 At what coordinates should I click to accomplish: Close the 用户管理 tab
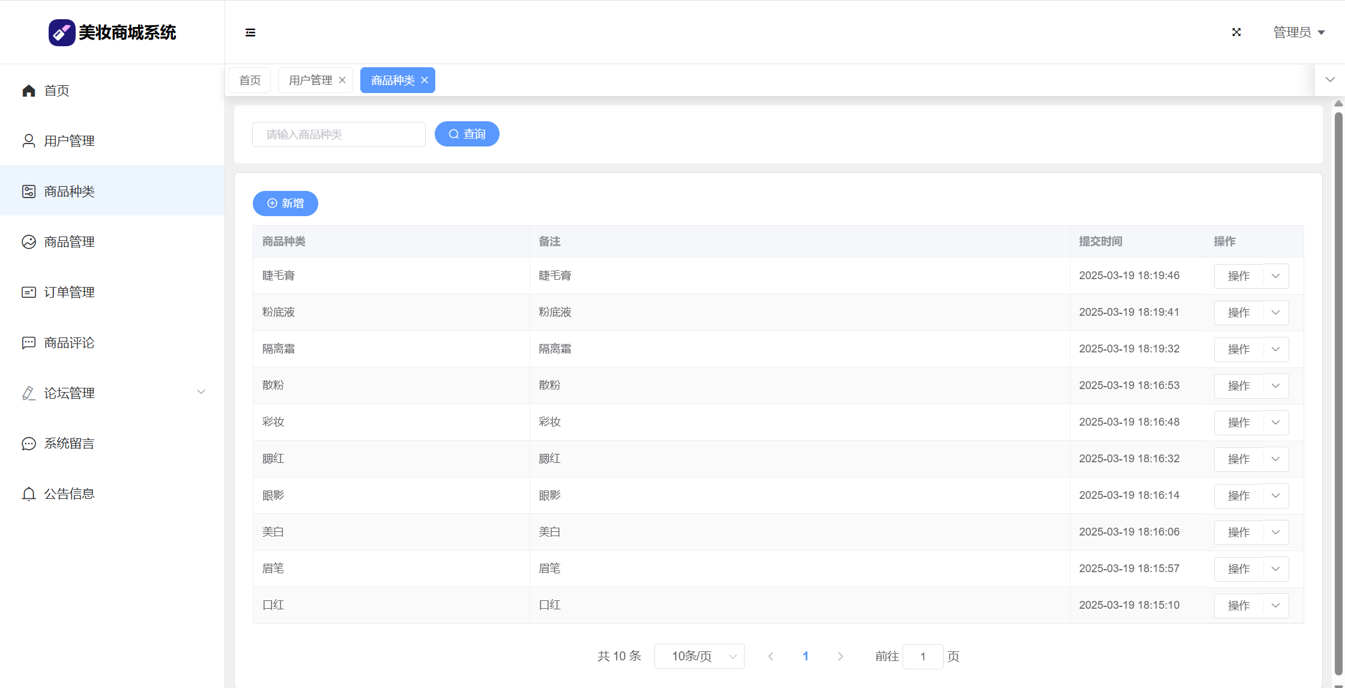(x=342, y=80)
